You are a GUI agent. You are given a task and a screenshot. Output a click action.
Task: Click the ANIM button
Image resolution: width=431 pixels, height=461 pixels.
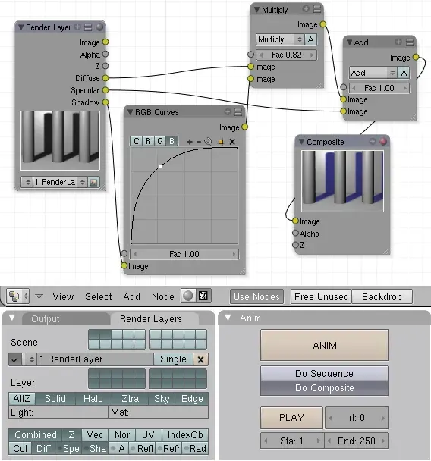coord(324,345)
